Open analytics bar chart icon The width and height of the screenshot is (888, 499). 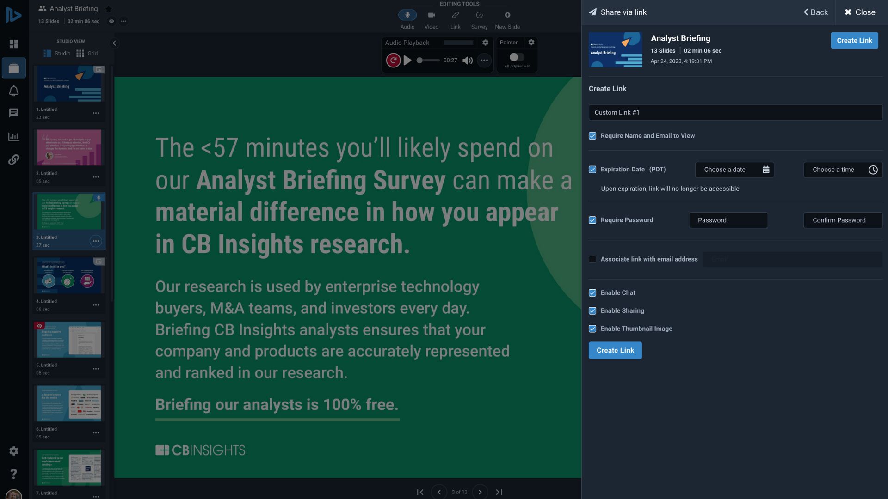(14, 136)
